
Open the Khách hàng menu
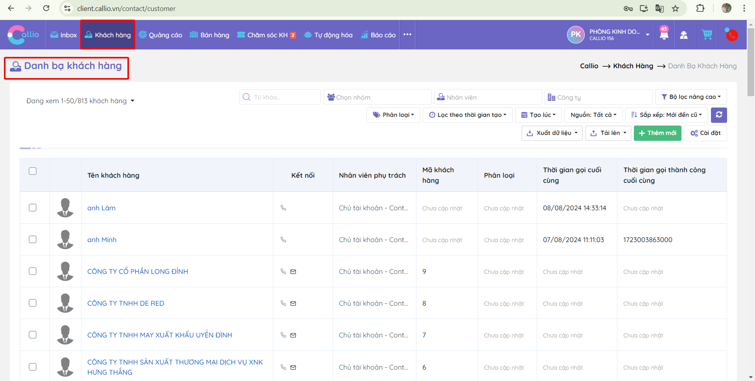(x=108, y=35)
